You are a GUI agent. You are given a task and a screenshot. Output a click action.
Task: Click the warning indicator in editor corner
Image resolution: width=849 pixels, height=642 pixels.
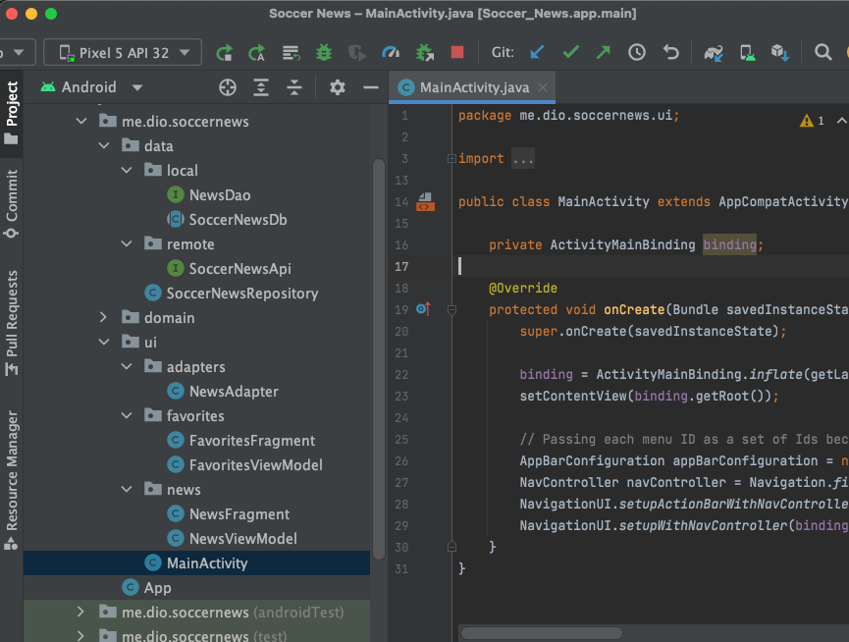812,121
